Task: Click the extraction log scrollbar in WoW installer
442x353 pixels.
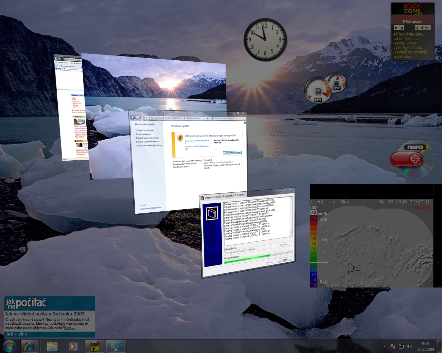Action: [x=291, y=216]
